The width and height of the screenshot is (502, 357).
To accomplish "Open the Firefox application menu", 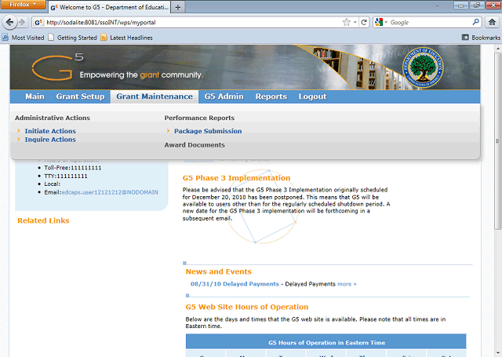I will 23,5.
